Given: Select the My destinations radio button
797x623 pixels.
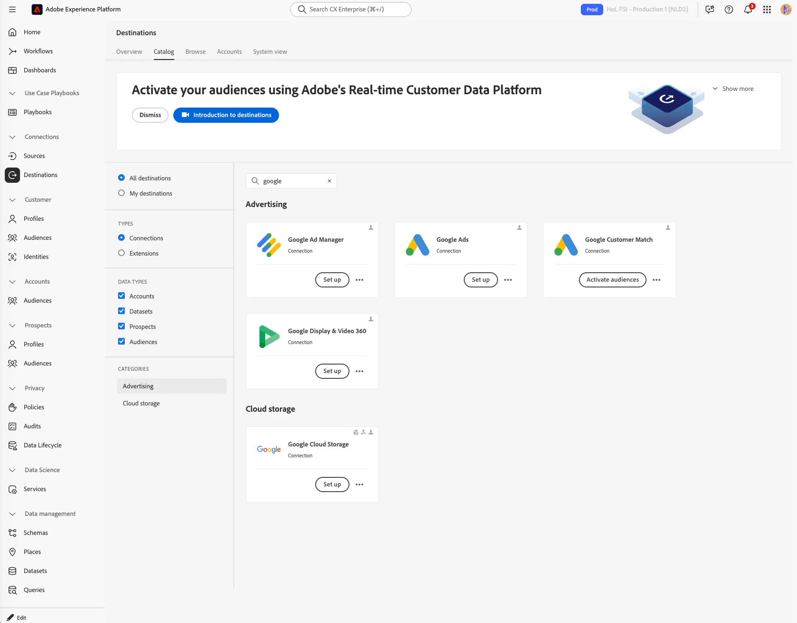Looking at the screenshot, I should pyautogui.click(x=121, y=193).
